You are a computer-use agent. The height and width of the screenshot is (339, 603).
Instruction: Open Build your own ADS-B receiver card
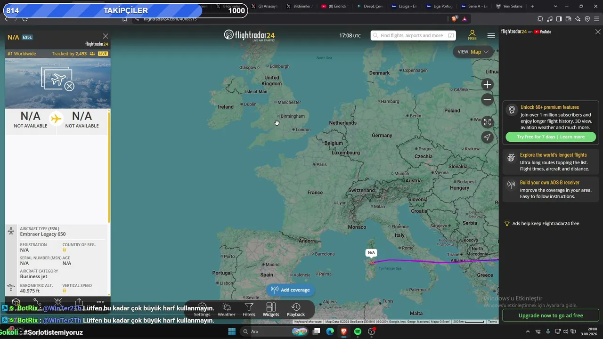click(x=551, y=190)
